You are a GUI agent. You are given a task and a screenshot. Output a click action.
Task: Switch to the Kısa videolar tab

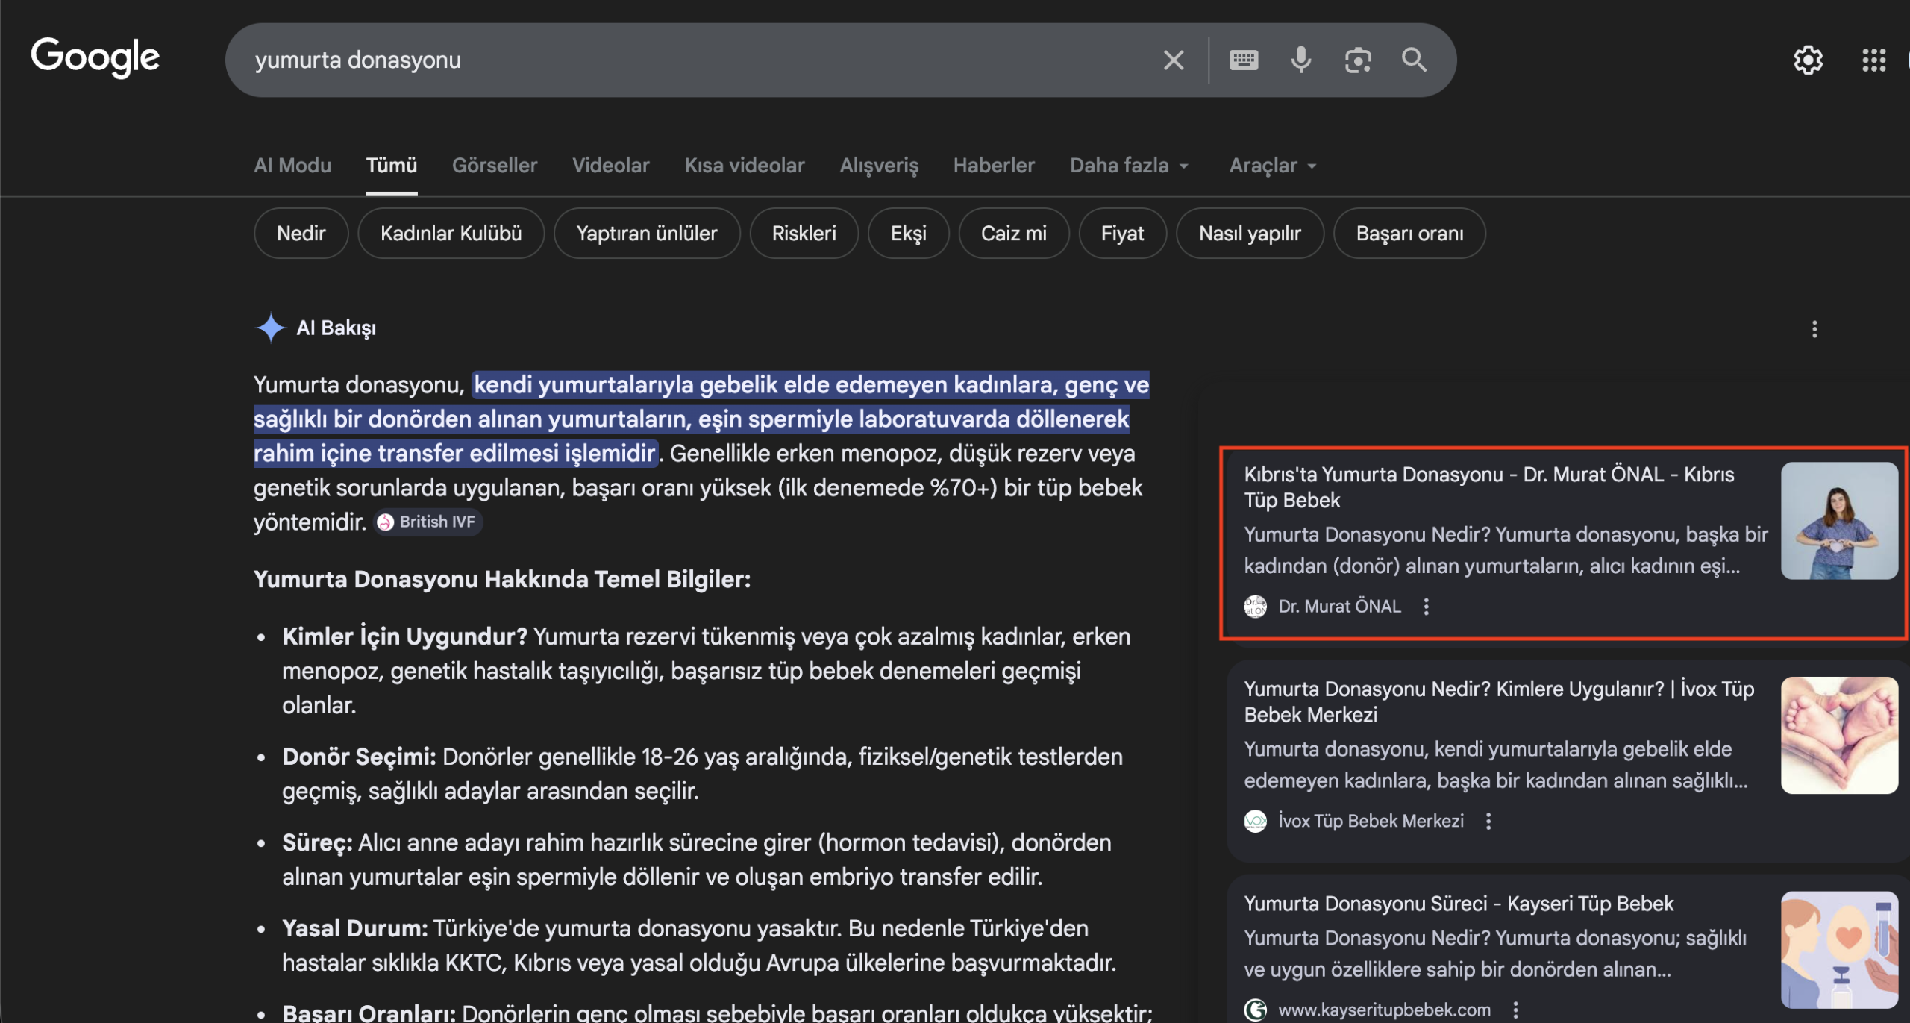tap(744, 165)
